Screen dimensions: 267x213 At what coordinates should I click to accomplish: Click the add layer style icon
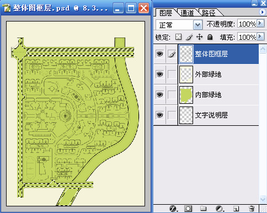(173, 209)
